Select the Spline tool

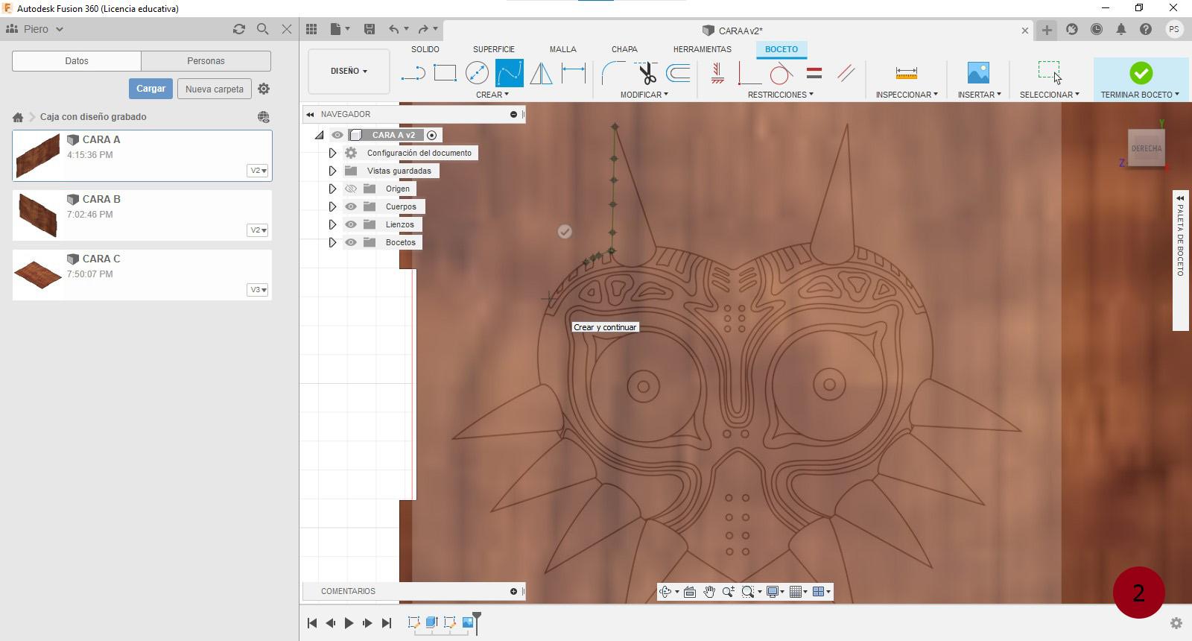pos(509,73)
